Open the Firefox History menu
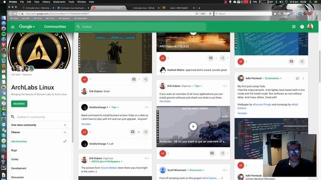The image size is (321, 180). 46,2
